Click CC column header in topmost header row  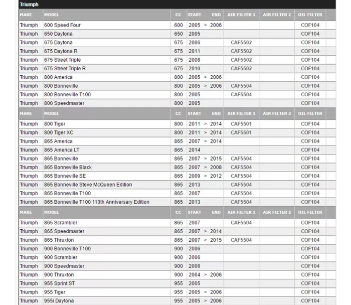coord(179,15)
